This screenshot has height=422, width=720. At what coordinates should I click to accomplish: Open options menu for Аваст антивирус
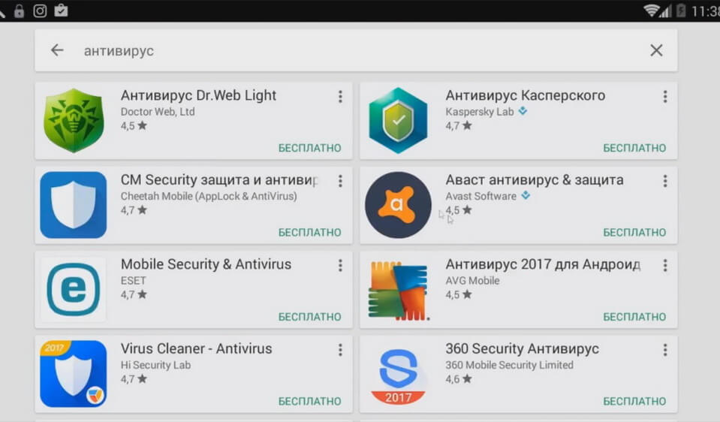(665, 181)
